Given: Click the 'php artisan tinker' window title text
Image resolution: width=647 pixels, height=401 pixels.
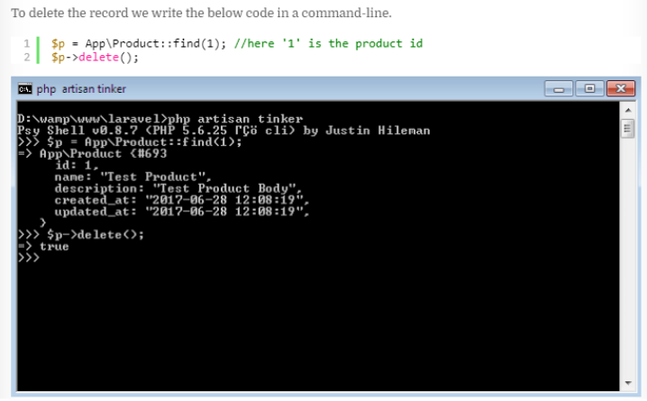Looking at the screenshot, I should point(81,88).
